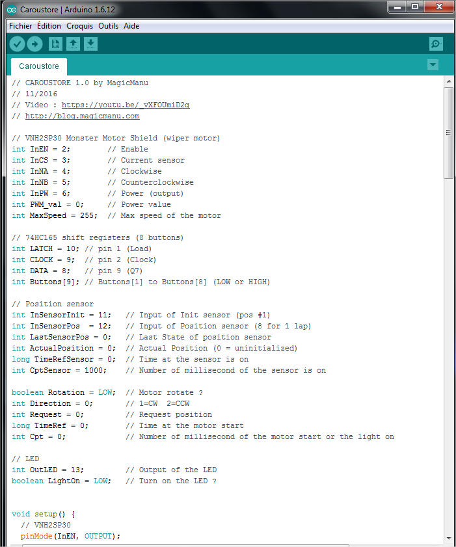Click the line 'int InNB = 5;'
456x547 pixels.
[x=41, y=183]
